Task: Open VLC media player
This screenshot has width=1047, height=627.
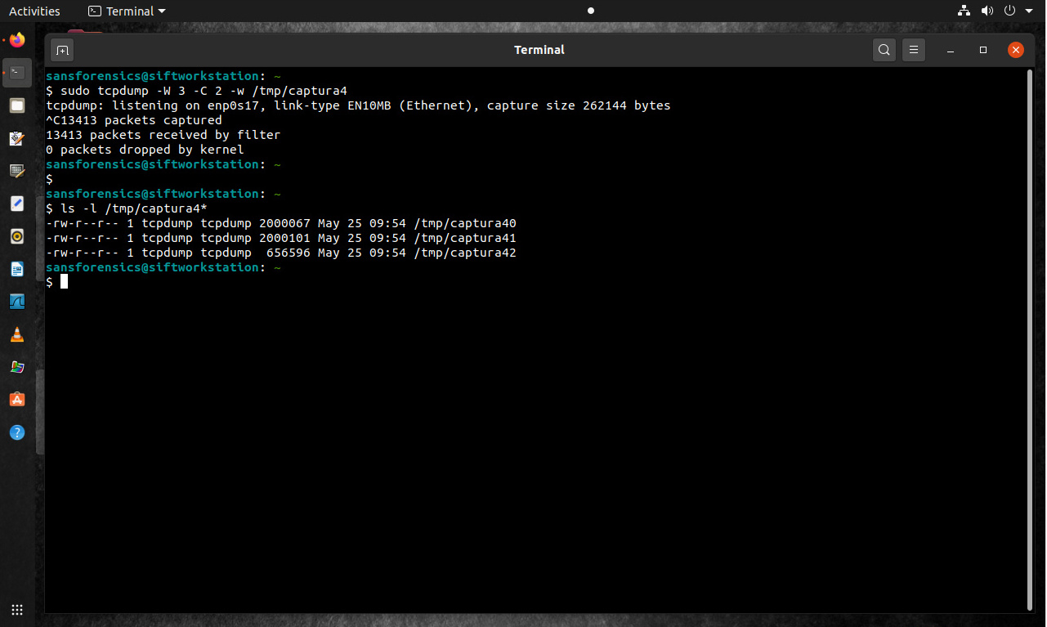Action: point(17,334)
